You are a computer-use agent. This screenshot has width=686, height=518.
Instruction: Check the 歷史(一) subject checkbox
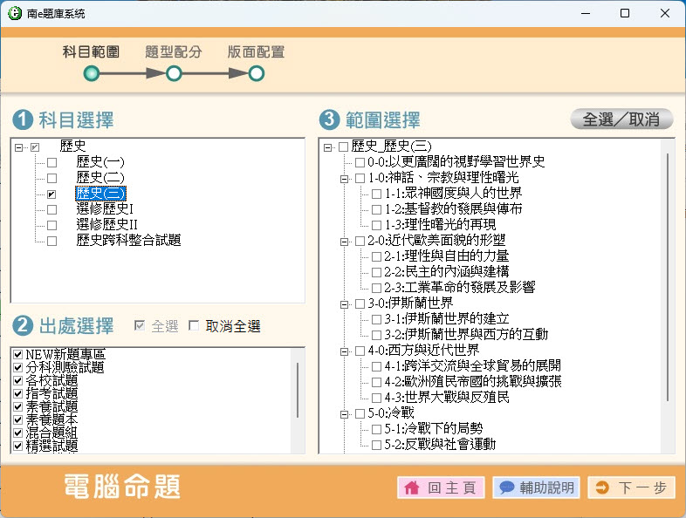52,162
